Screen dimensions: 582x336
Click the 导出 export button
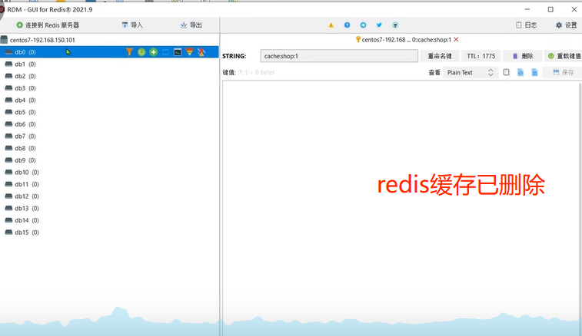point(191,25)
